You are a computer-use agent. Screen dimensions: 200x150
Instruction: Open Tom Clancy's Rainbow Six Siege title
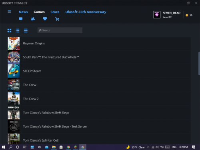[46, 113]
